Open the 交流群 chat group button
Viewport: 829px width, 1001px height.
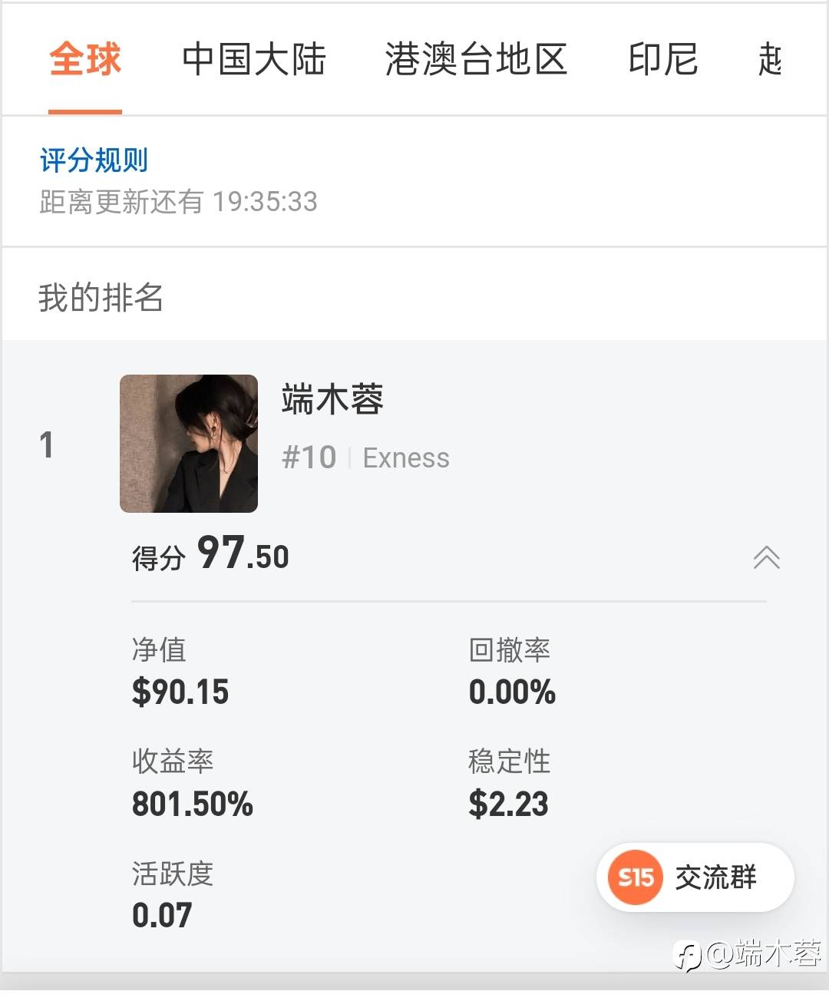coord(715,877)
